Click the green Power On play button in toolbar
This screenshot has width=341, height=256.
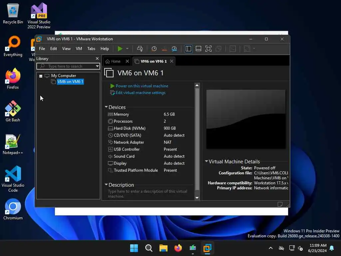[120, 49]
